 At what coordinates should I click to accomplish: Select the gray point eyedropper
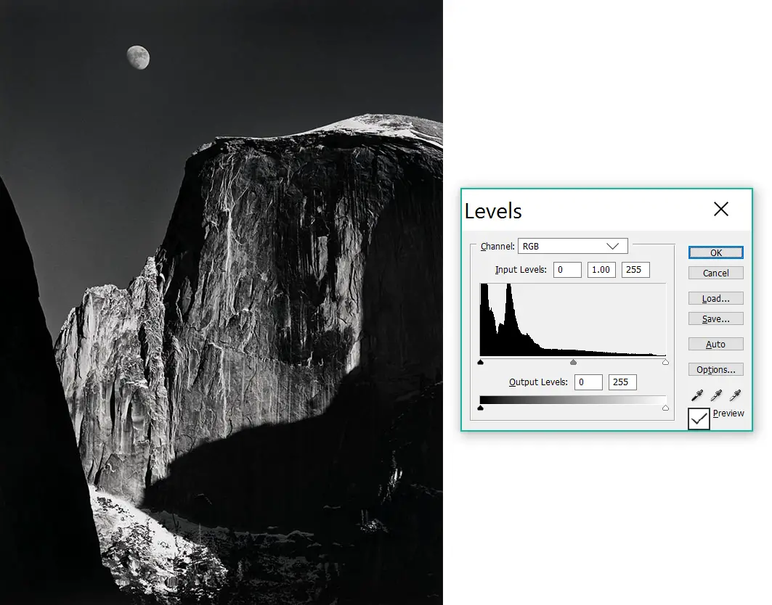tap(716, 395)
